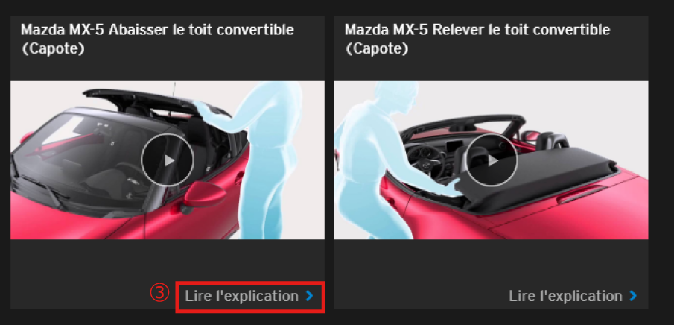
Task: Click the blue chevron beside the right Lire l'explication
Action: [x=633, y=296]
